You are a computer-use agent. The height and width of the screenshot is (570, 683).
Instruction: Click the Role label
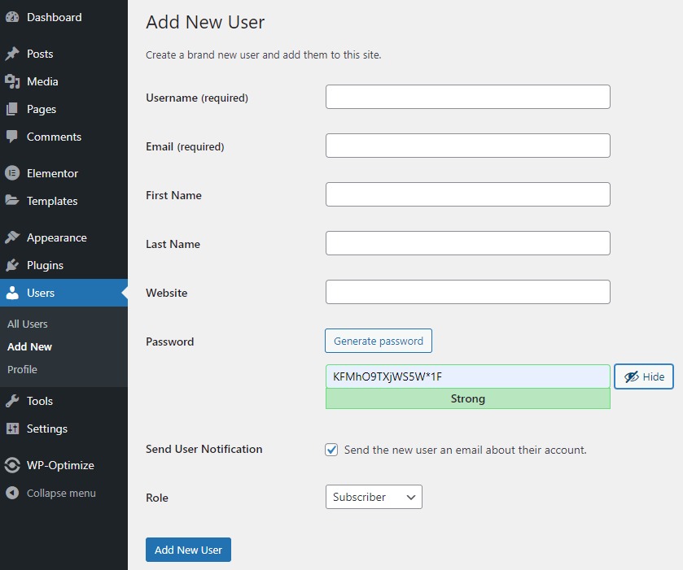[157, 498]
